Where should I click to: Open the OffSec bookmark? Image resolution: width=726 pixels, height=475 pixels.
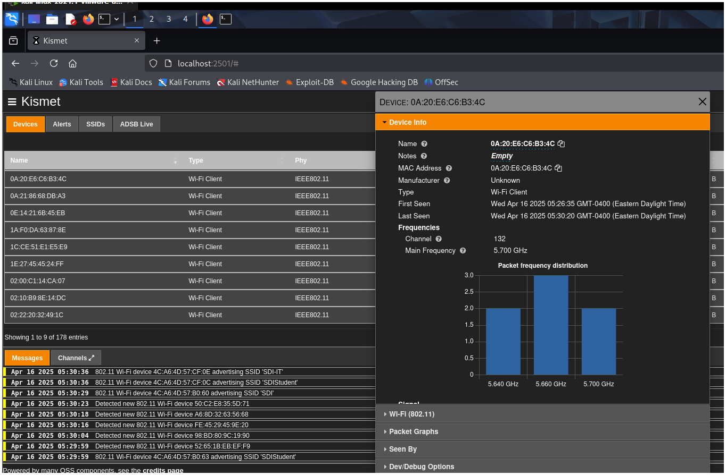(441, 82)
